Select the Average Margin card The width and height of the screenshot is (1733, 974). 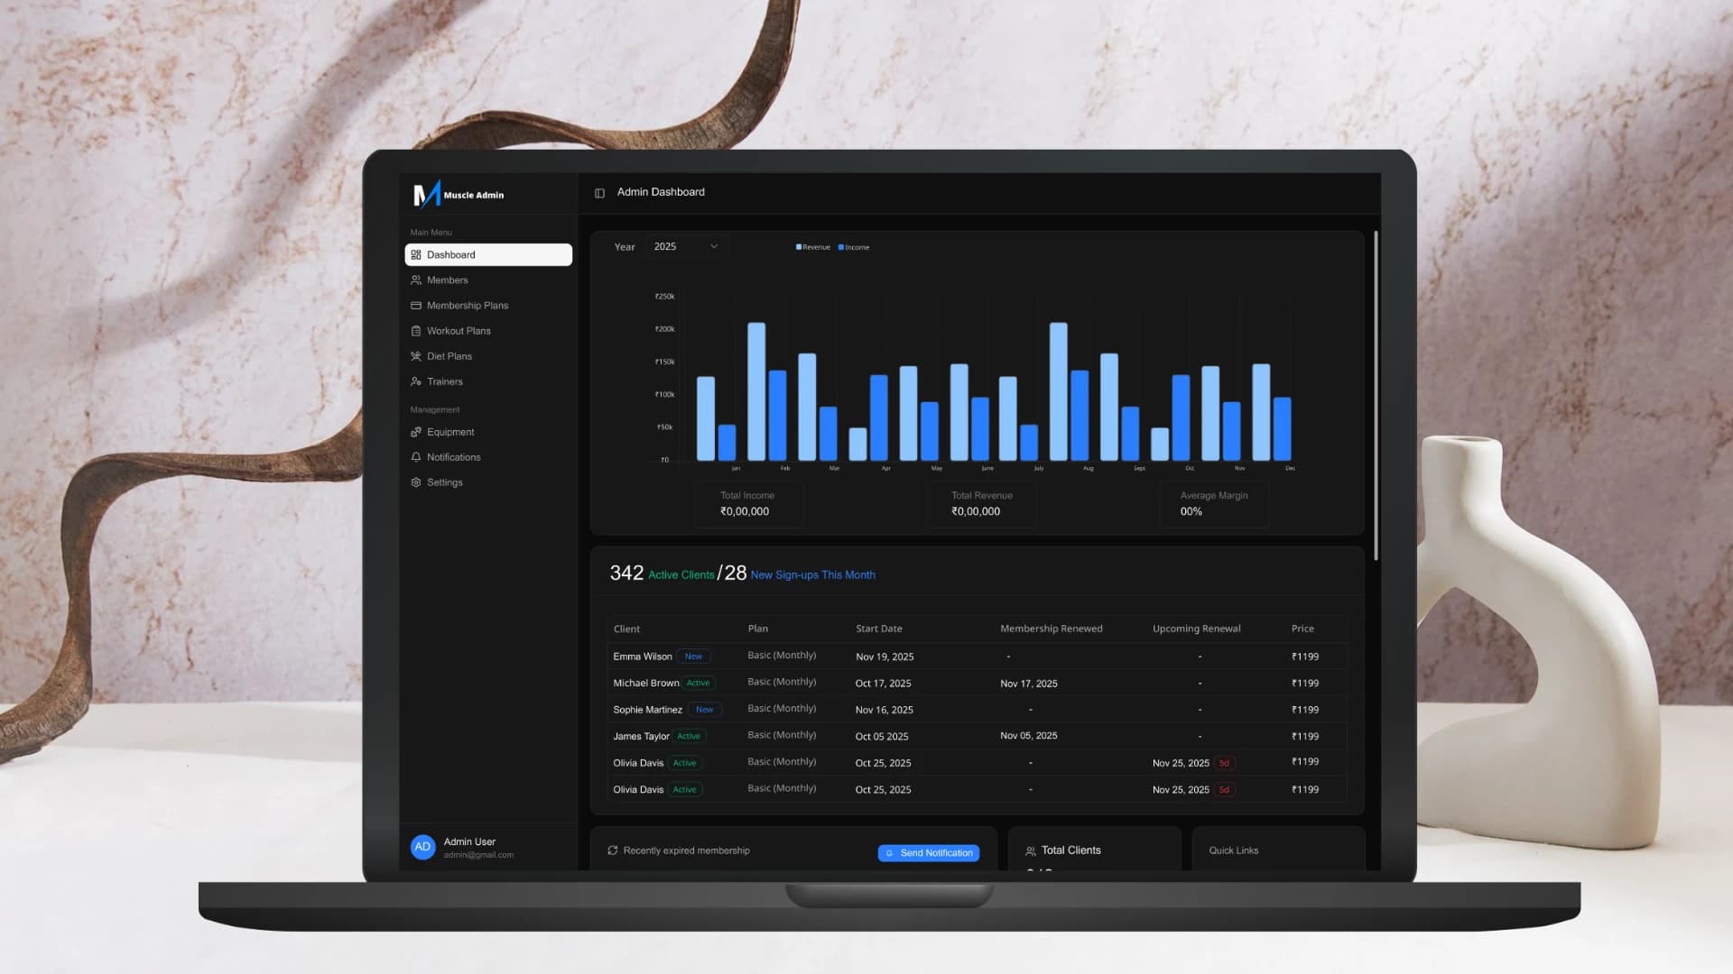pyautogui.click(x=1214, y=504)
